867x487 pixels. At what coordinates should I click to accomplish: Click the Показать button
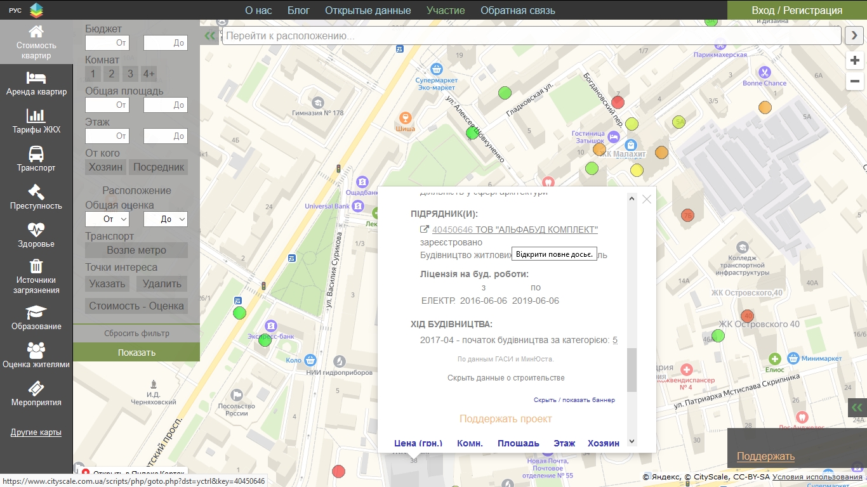(136, 353)
